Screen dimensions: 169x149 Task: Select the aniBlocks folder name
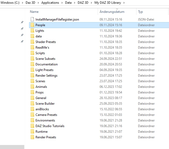(42, 109)
